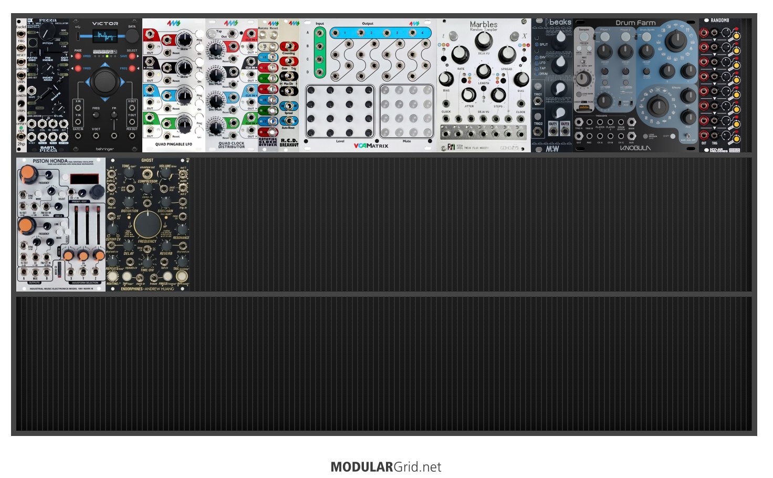773x478 pixels.
Task: Flip the Auto-Reset switch on R.C.D. Breakout
Action: point(289,121)
